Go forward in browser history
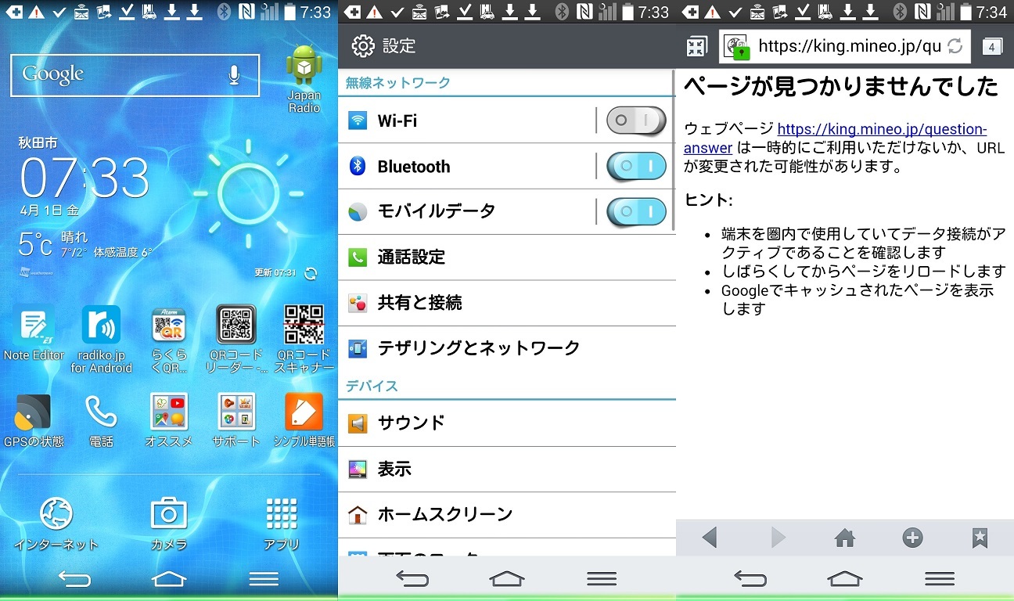This screenshot has height=601, width=1014. pos(778,538)
